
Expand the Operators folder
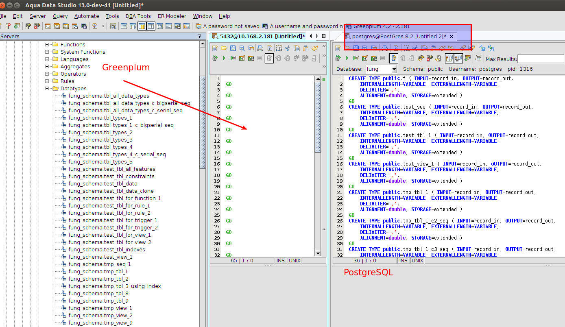tap(47, 74)
